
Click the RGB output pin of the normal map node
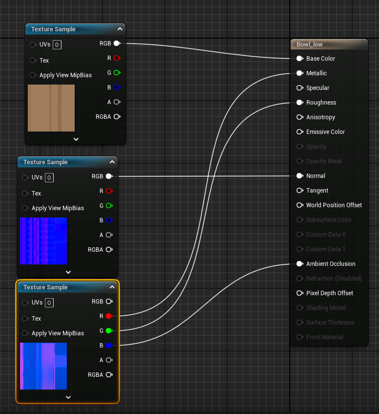(109, 176)
